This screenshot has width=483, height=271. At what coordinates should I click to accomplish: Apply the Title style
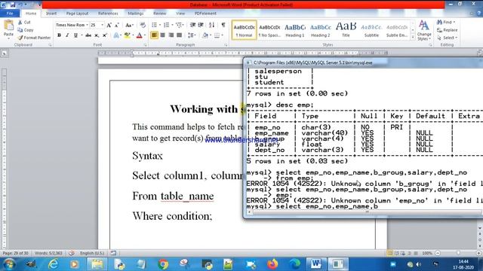coord(346,30)
